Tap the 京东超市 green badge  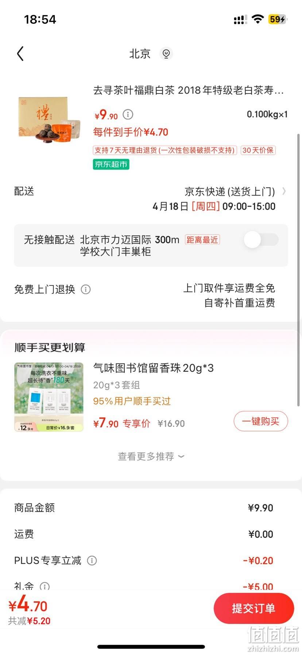coord(111,164)
